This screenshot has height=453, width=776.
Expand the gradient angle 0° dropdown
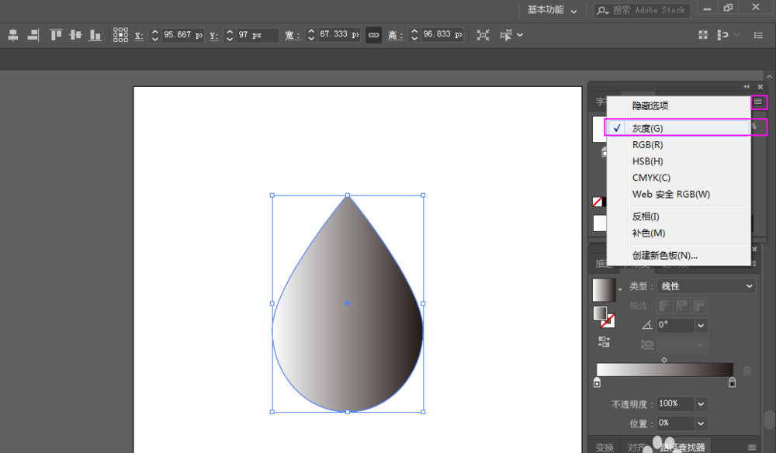pyautogui.click(x=701, y=326)
